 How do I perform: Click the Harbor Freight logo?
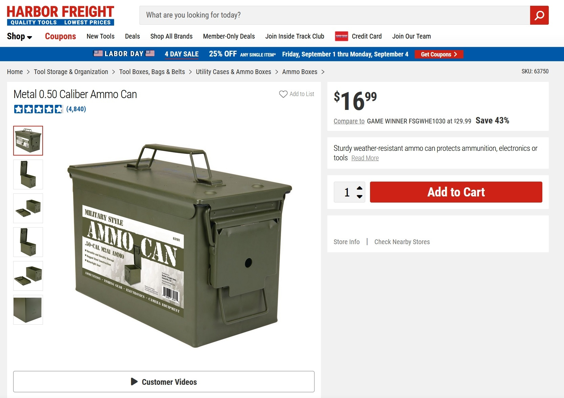[61, 16]
